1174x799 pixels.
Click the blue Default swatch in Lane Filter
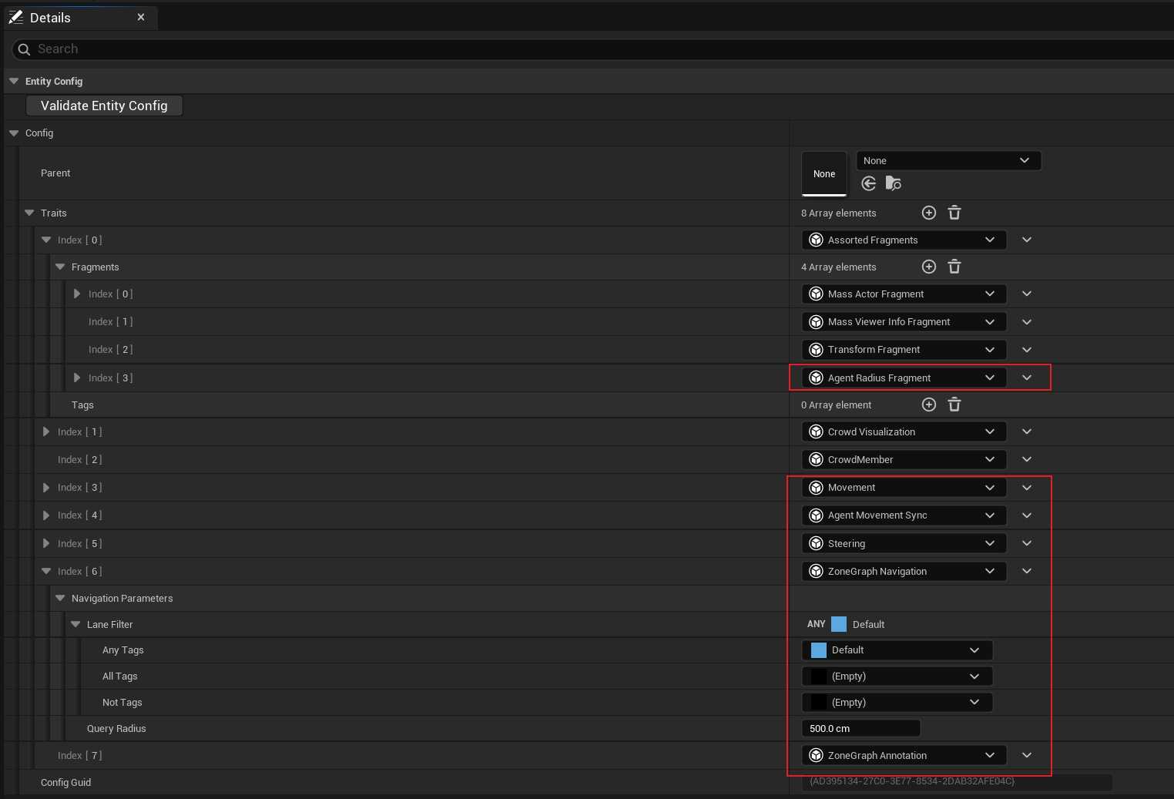pos(839,624)
